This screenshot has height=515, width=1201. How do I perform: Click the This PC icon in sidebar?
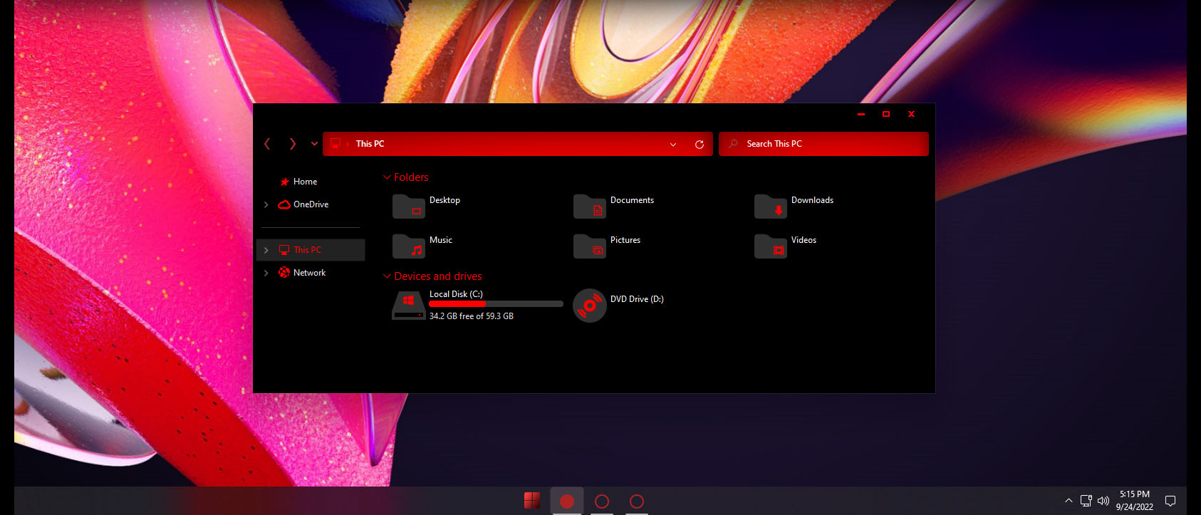tap(284, 250)
